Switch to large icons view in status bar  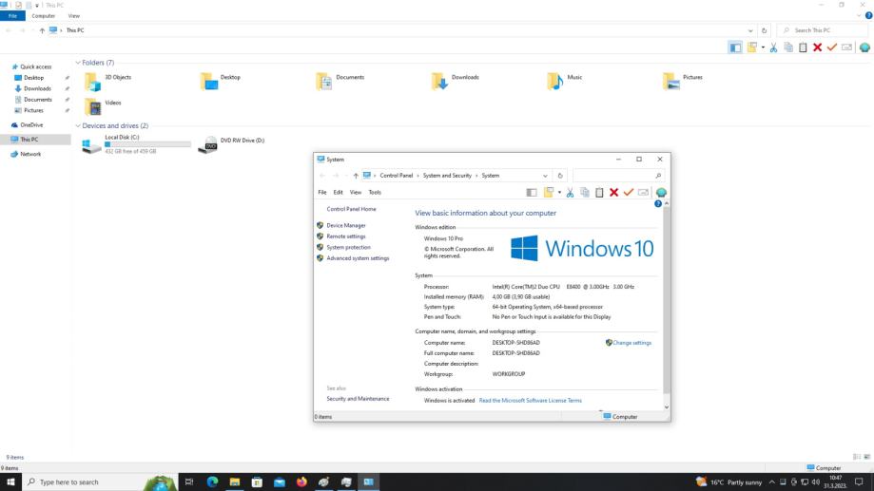[866, 457]
